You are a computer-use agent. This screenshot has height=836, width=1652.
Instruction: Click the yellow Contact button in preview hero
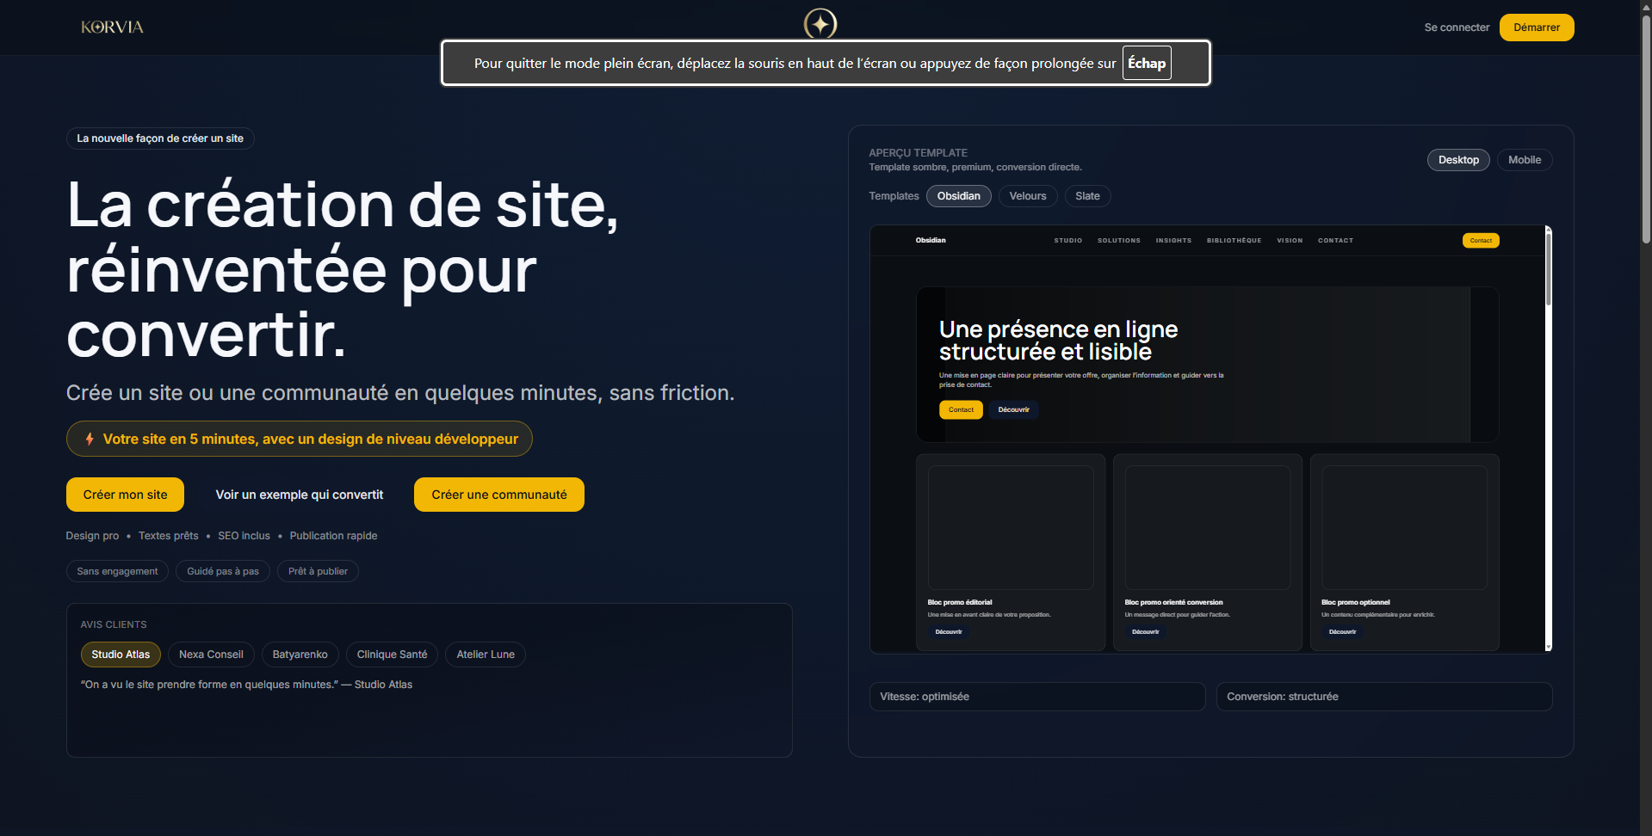(961, 410)
